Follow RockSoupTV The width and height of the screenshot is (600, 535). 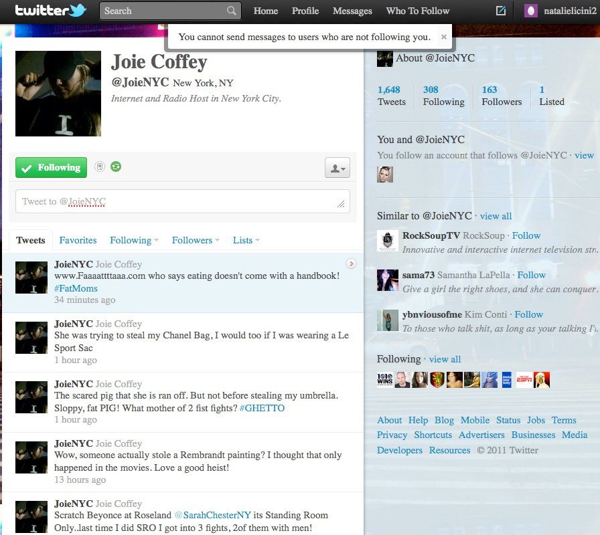(526, 235)
